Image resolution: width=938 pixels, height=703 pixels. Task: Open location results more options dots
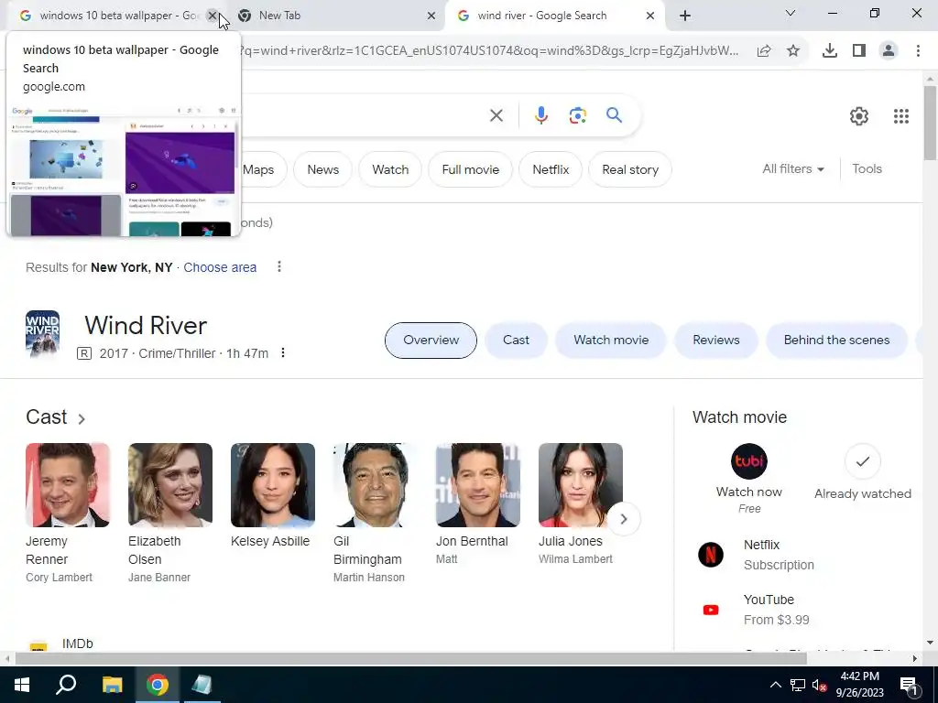coord(278,266)
